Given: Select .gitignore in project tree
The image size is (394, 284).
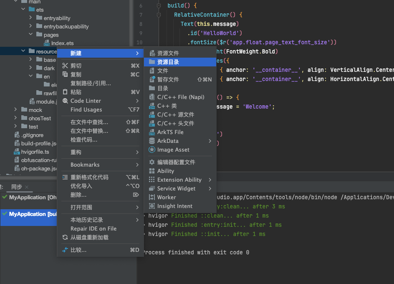Looking at the screenshot, I should click(x=32, y=135).
